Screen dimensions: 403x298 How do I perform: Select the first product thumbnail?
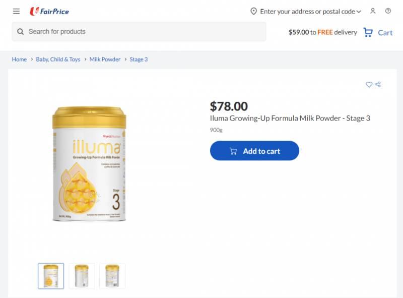click(51, 276)
